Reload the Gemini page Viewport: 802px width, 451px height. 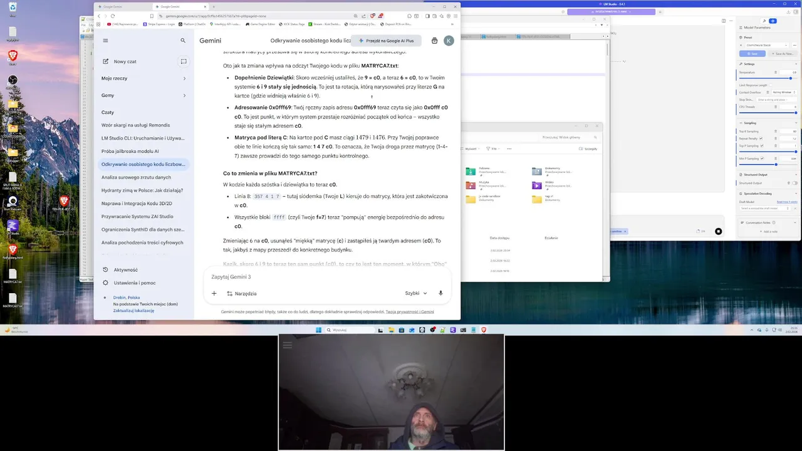click(x=113, y=16)
